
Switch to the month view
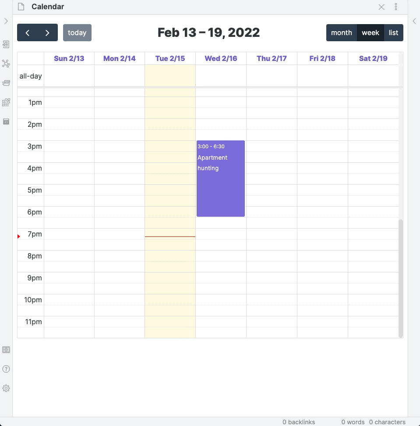click(x=341, y=32)
